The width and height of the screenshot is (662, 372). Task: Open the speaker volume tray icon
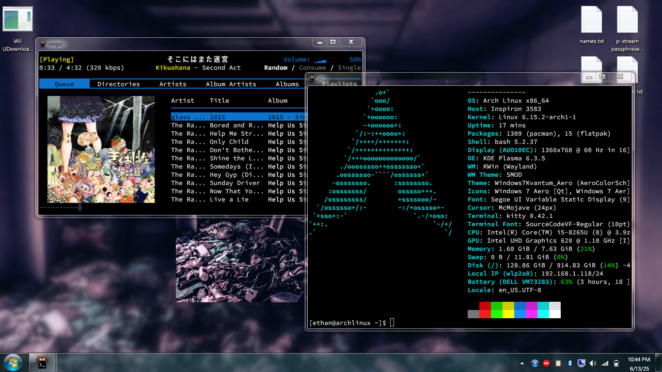point(593,363)
